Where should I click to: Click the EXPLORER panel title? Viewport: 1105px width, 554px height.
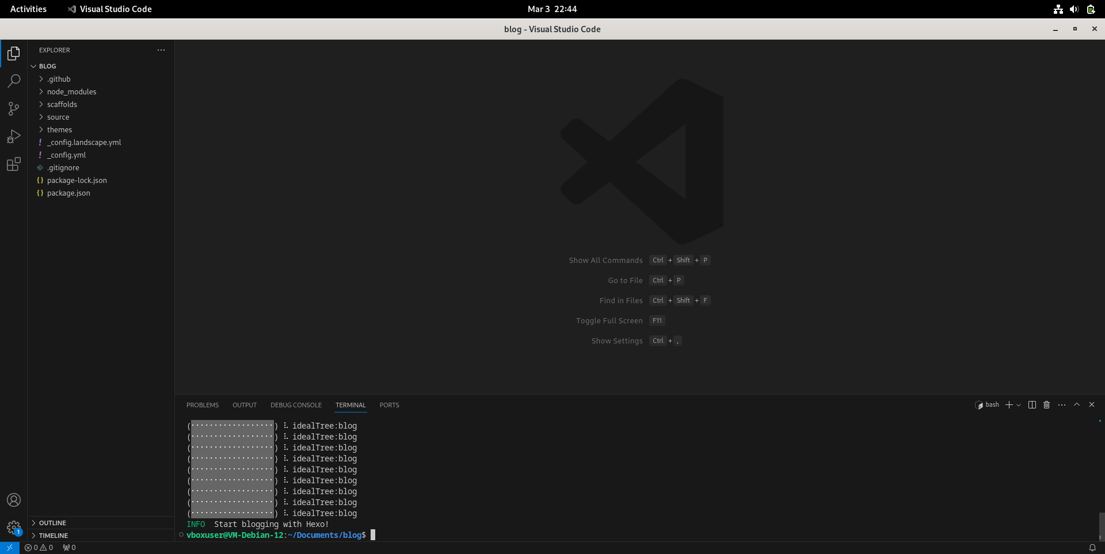(55, 50)
